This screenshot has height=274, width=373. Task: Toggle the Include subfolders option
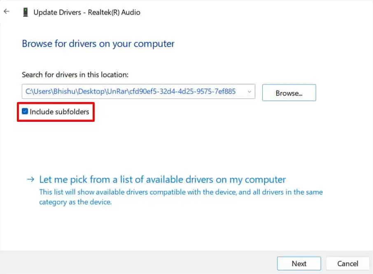click(25, 111)
